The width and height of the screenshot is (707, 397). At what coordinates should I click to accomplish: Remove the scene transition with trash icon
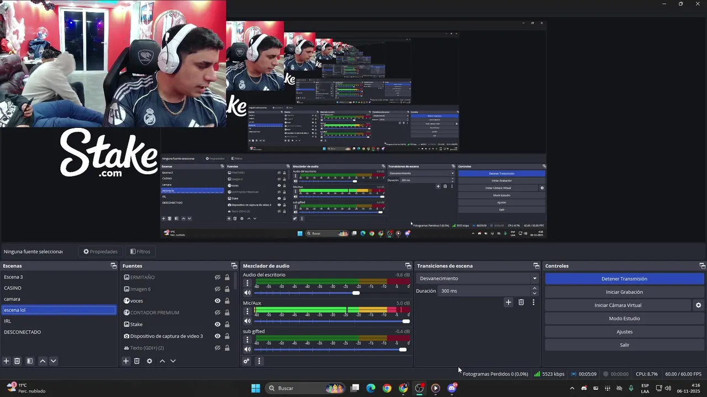521,302
